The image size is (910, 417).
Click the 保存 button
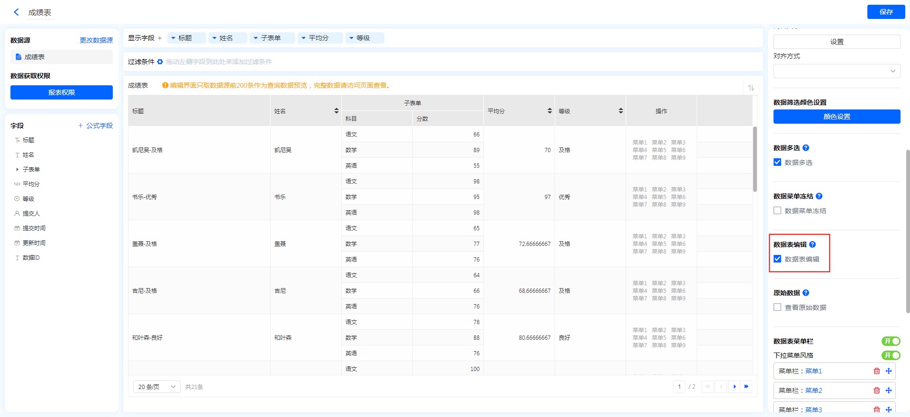(885, 12)
